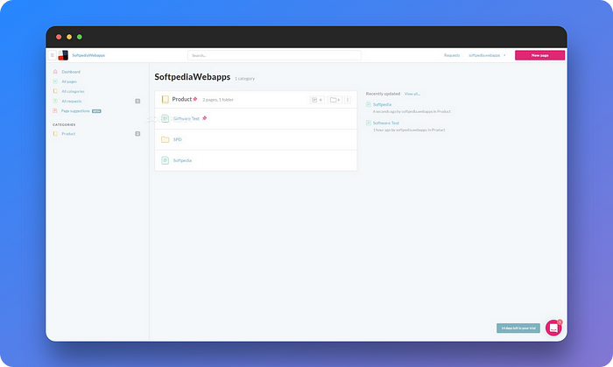The image size is (613, 367).
Task: Click View all recently updated link
Action: tap(412, 94)
